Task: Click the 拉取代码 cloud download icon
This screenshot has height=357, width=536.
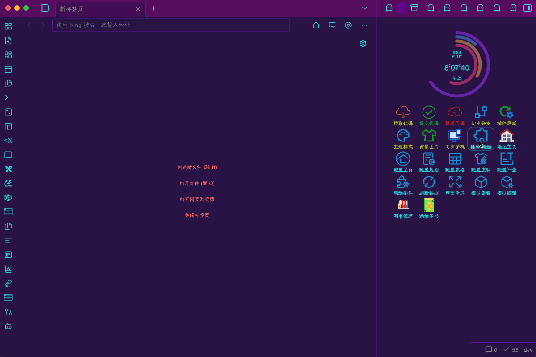Action: tap(403, 112)
